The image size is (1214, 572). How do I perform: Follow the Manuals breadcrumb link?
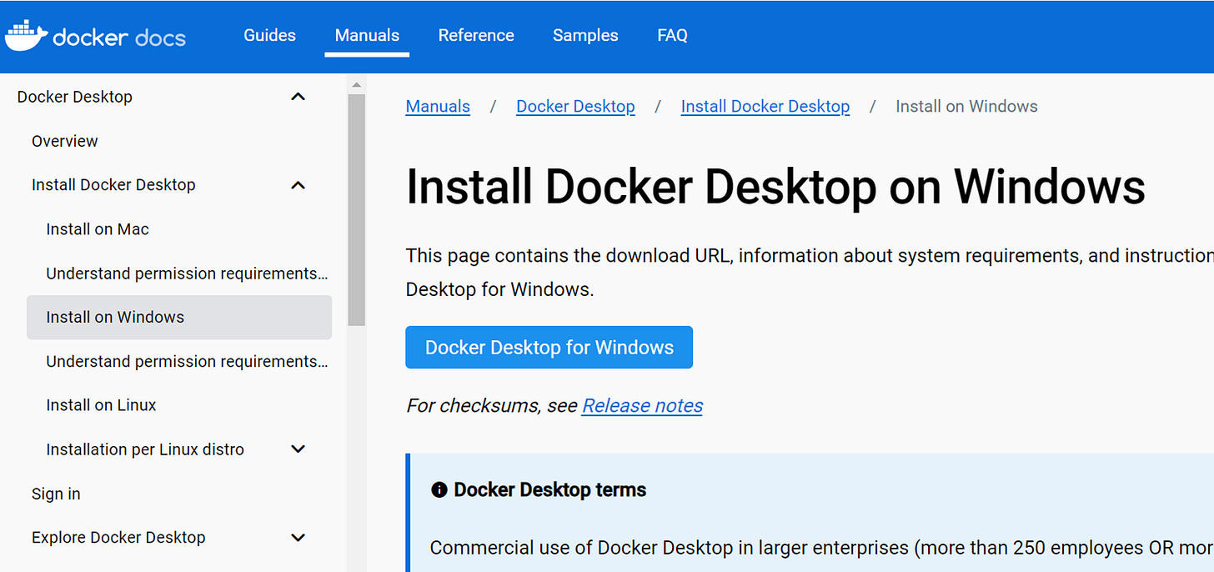(438, 107)
